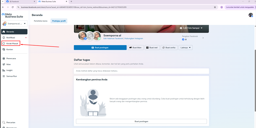
Task: Select the Pratinjau profil tab
Action: 59,21
